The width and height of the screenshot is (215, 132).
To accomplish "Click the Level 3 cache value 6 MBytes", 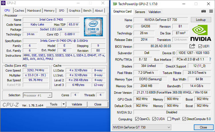I will 78,85.
